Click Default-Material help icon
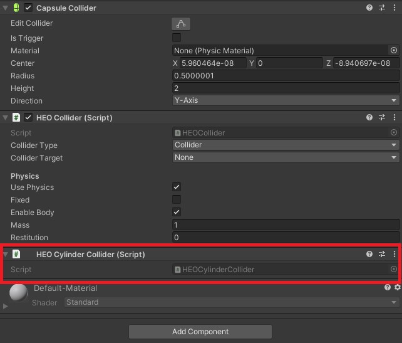The width and height of the screenshot is (402, 343). click(388, 288)
